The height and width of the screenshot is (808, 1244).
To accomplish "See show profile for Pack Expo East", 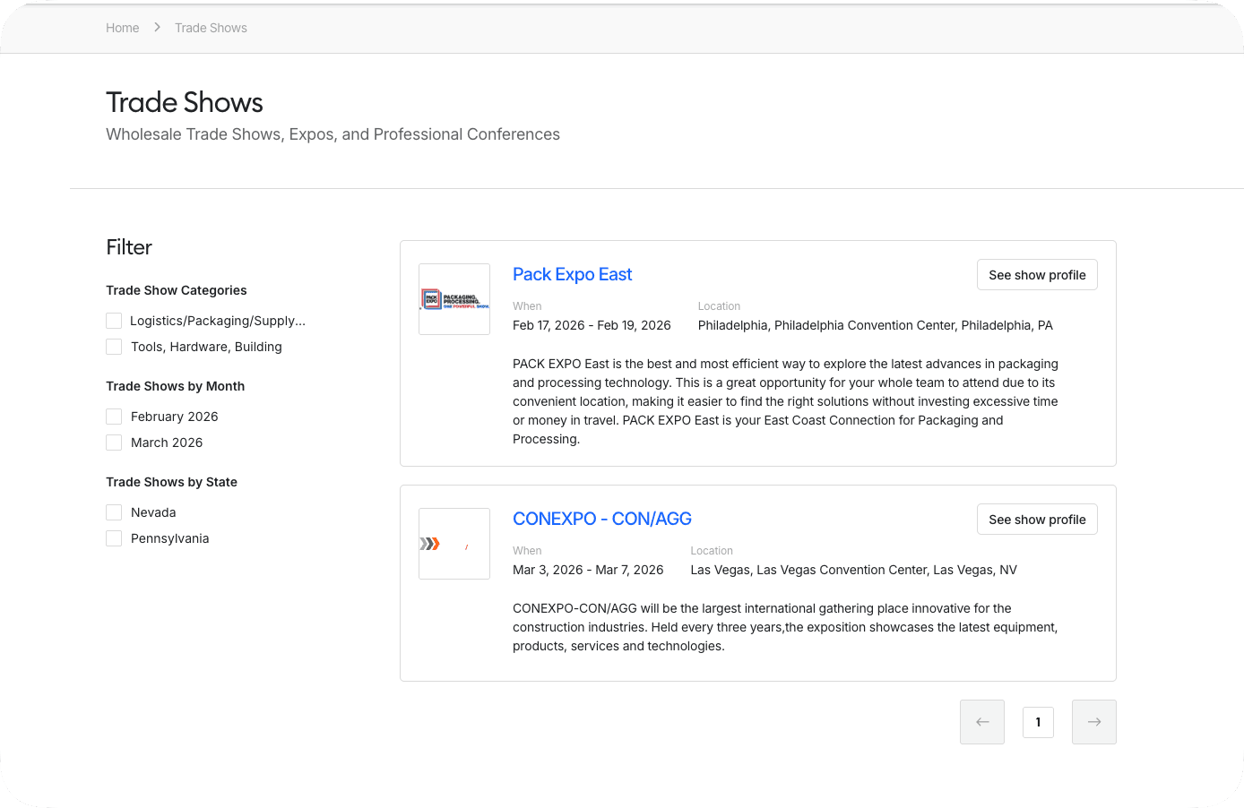I will pos(1037,275).
